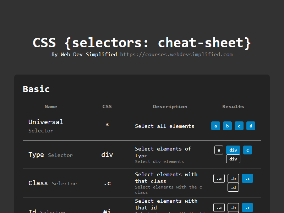Viewport: 284px width, 213px height.
Task: Click the blue 'a' badge in Universal row
Action: click(x=215, y=126)
